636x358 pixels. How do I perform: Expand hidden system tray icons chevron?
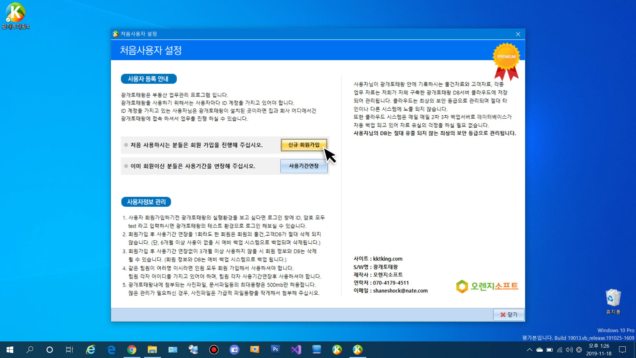[529, 349]
